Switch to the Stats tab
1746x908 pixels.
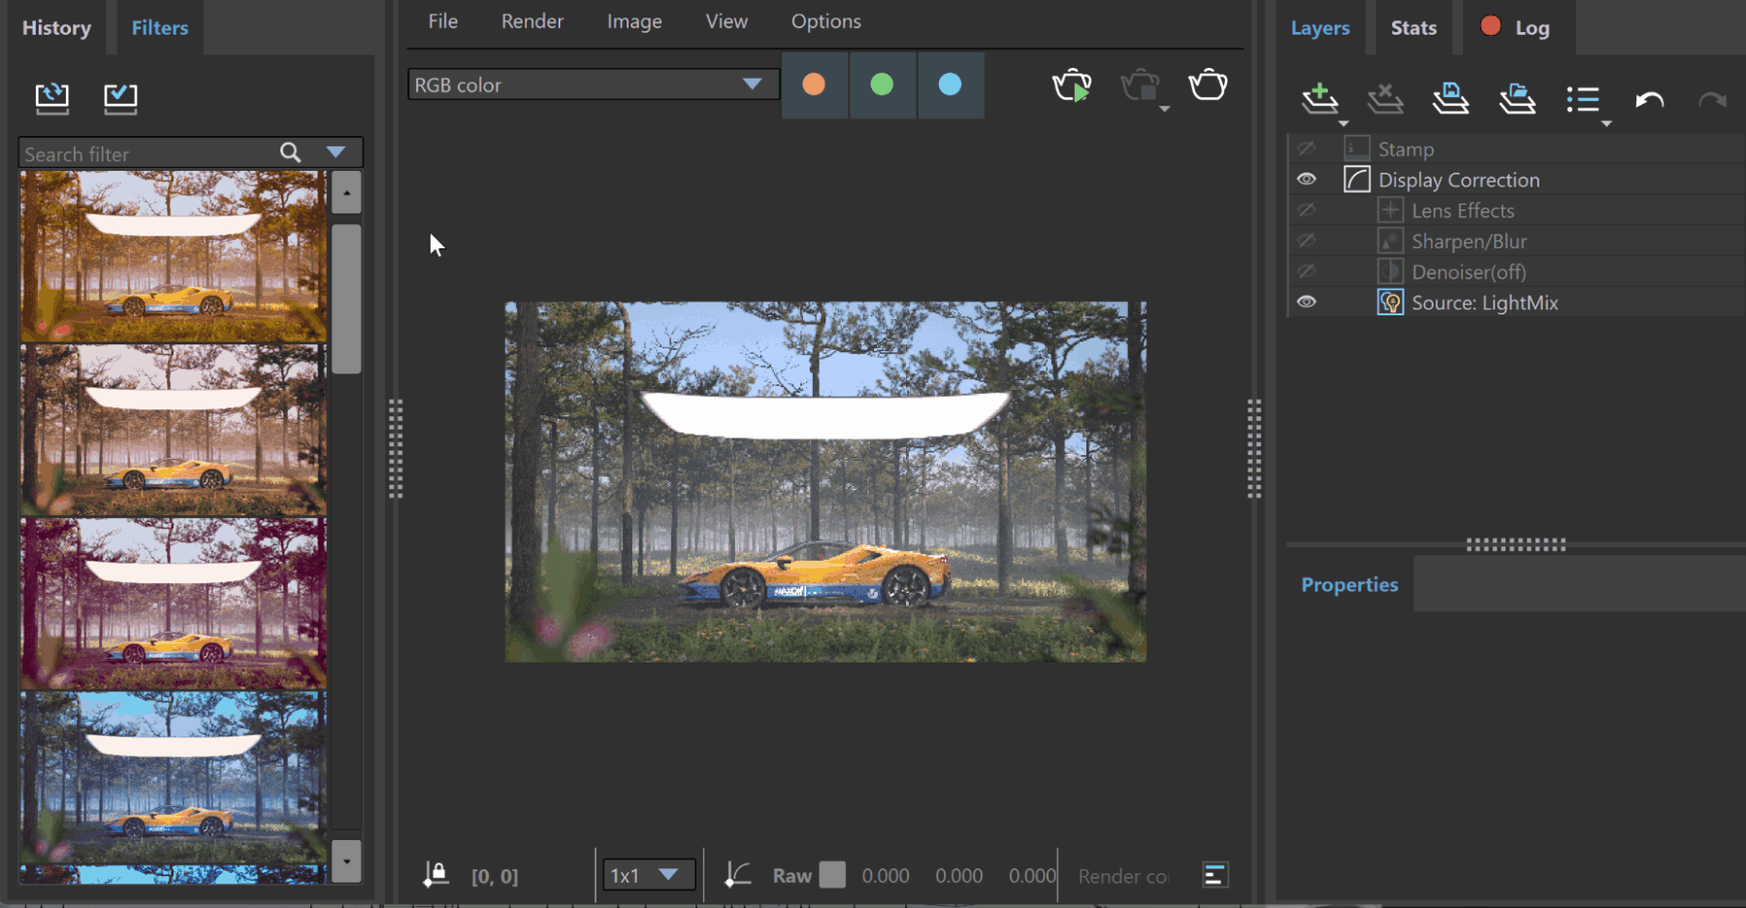coord(1413,28)
